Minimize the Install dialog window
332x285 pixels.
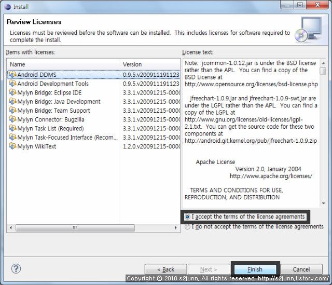click(287, 5)
